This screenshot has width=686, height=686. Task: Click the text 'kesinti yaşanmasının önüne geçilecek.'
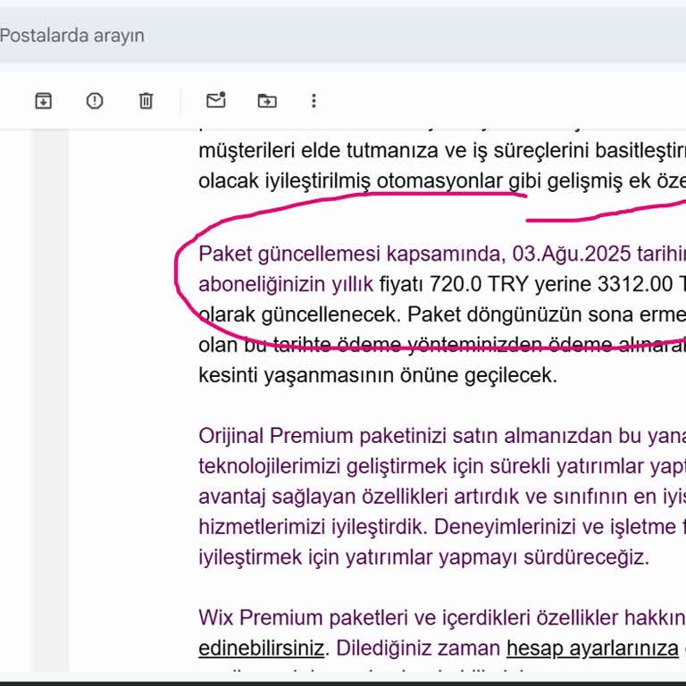378,375
